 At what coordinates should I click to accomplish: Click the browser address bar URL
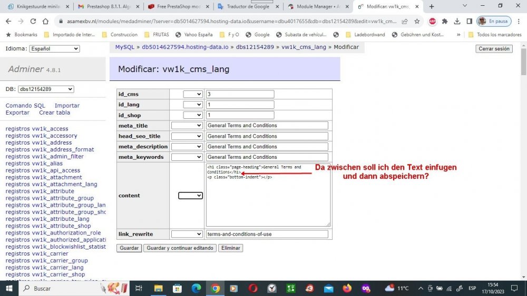tap(231, 21)
